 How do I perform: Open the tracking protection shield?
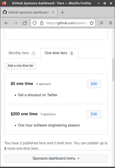[35, 23]
